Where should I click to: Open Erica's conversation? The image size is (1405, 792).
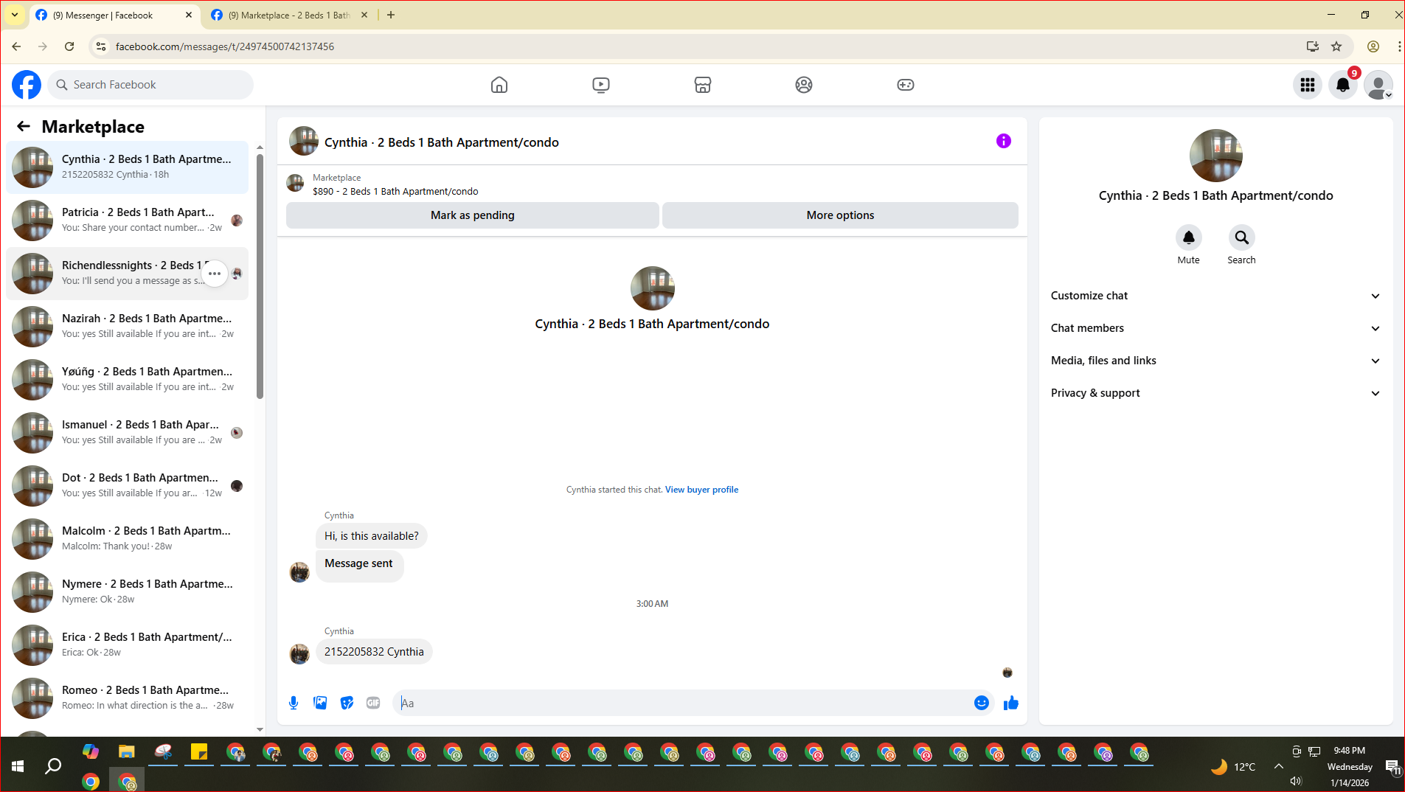[x=128, y=645]
